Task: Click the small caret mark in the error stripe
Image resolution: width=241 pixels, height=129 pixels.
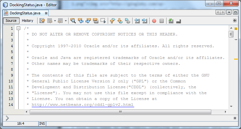Action: point(236,39)
